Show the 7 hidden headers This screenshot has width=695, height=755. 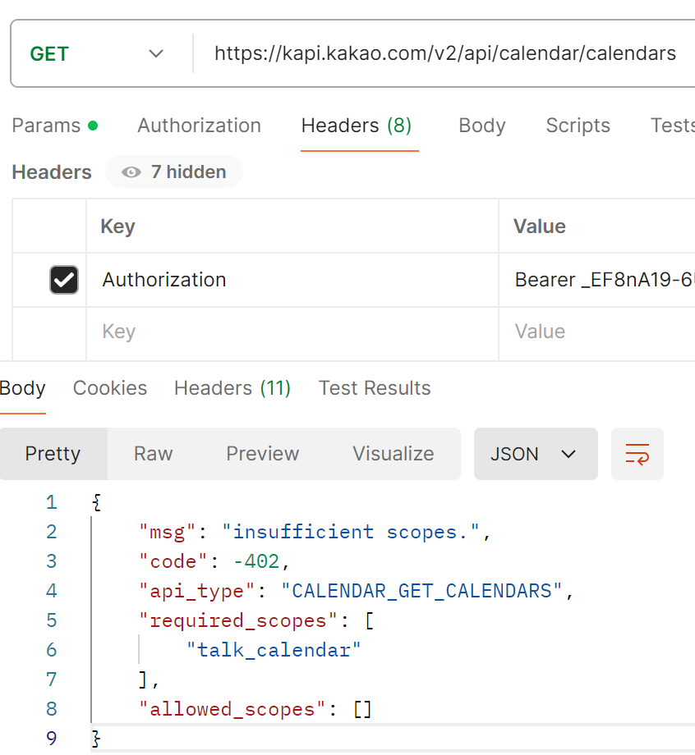[x=174, y=172]
